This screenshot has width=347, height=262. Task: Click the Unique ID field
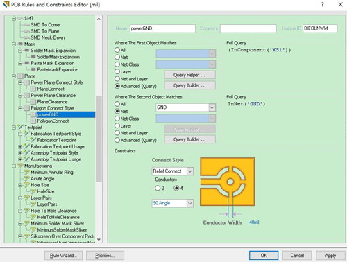click(x=320, y=28)
